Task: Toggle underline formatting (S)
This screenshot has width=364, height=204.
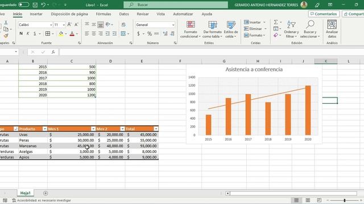Action: tap(35, 34)
